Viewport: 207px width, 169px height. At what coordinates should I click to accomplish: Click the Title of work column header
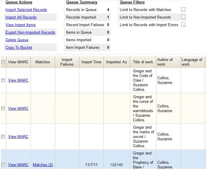(x=143, y=62)
